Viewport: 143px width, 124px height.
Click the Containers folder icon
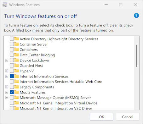click(16, 49)
